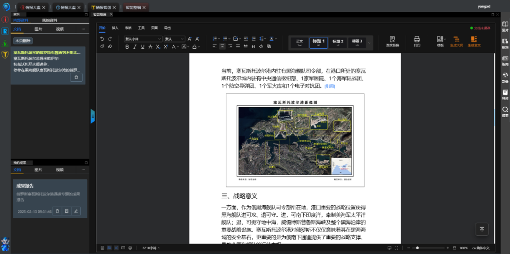The width and height of the screenshot is (510, 254).
Task: Open the task checklist dropdown
Action: point(240,39)
